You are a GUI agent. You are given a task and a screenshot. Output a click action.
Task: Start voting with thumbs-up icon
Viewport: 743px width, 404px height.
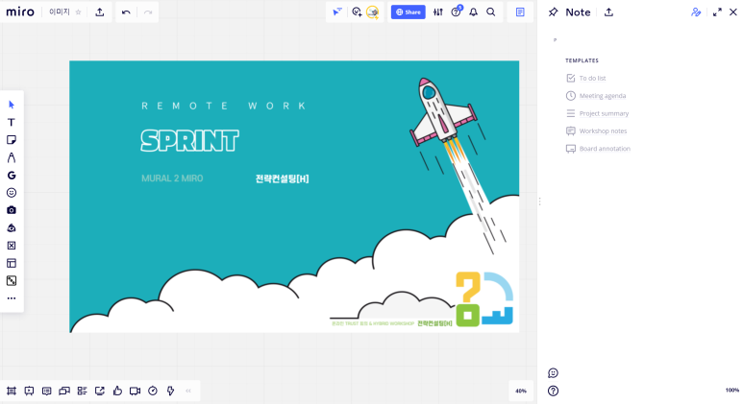click(117, 391)
